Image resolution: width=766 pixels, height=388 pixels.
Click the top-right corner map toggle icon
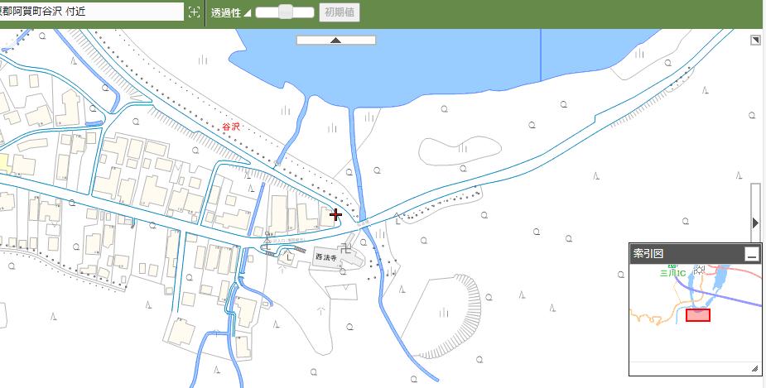(755, 40)
